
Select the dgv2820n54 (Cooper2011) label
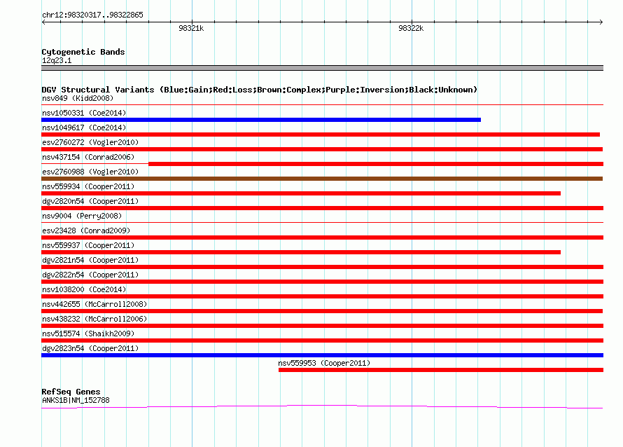(x=90, y=201)
